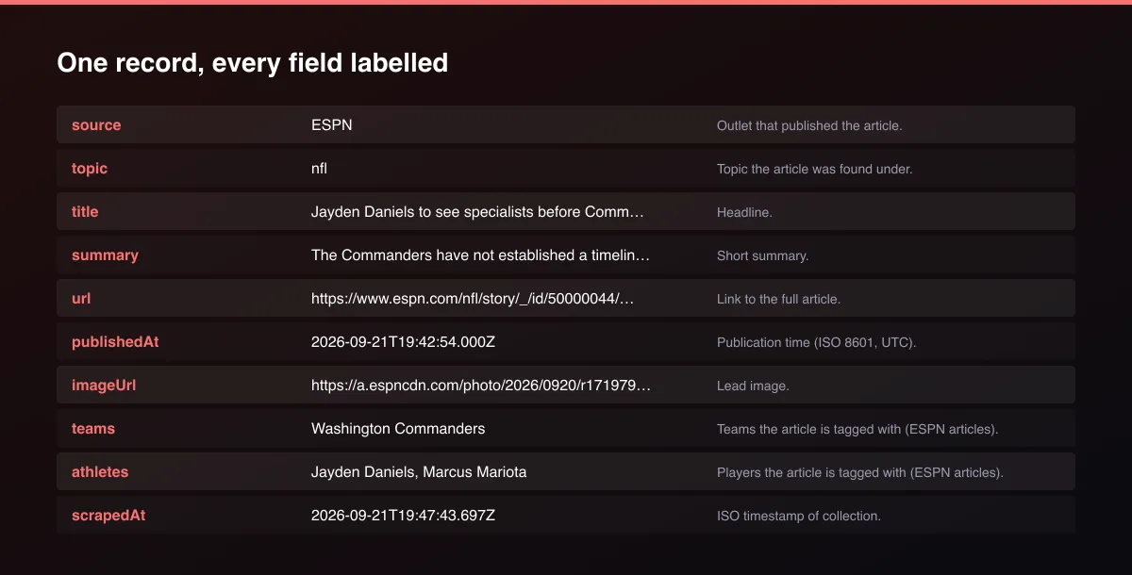Image resolution: width=1132 pixels, height=575 pixels.
Task: Click the "Jayden Daniels to see specialists" title value
Action: click(x=477, y=212)
